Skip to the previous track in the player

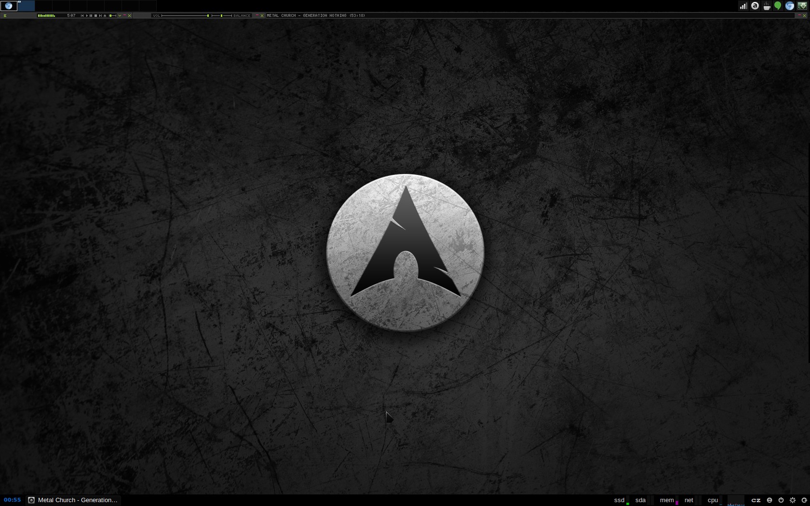[82, 15]
